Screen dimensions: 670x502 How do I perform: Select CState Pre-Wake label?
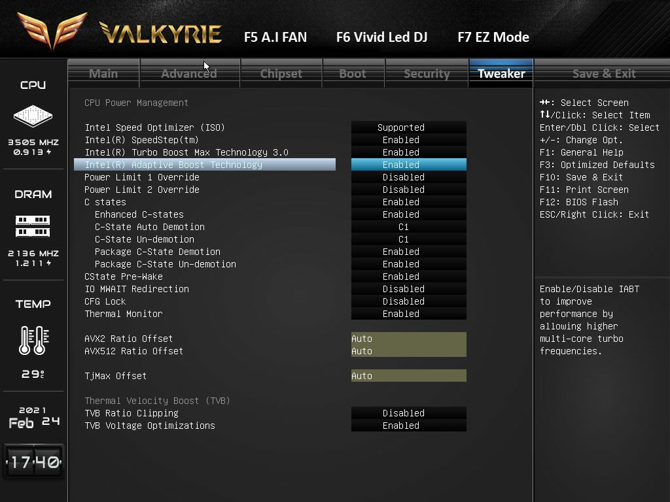[x=124, y=276]
